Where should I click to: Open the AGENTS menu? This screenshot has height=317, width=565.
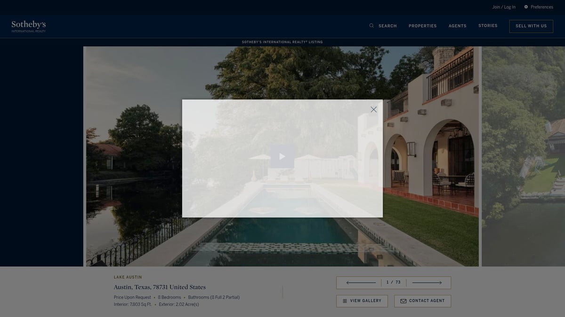tap(457, 26)
